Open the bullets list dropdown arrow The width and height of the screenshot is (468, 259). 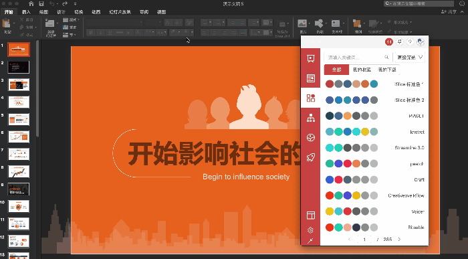point(210,22)
